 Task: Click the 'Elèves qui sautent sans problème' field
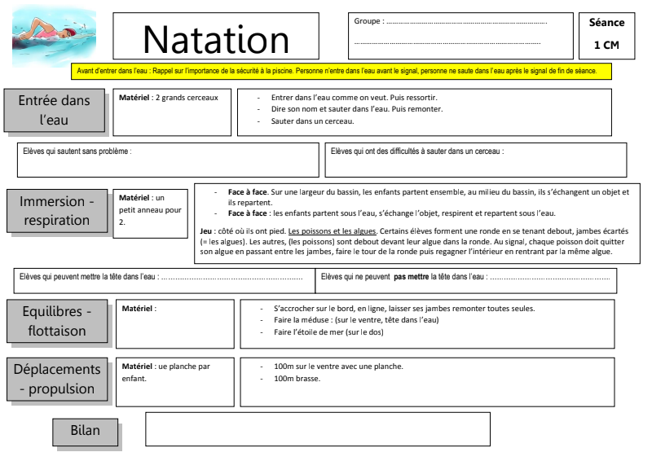(x=168, y=160)
